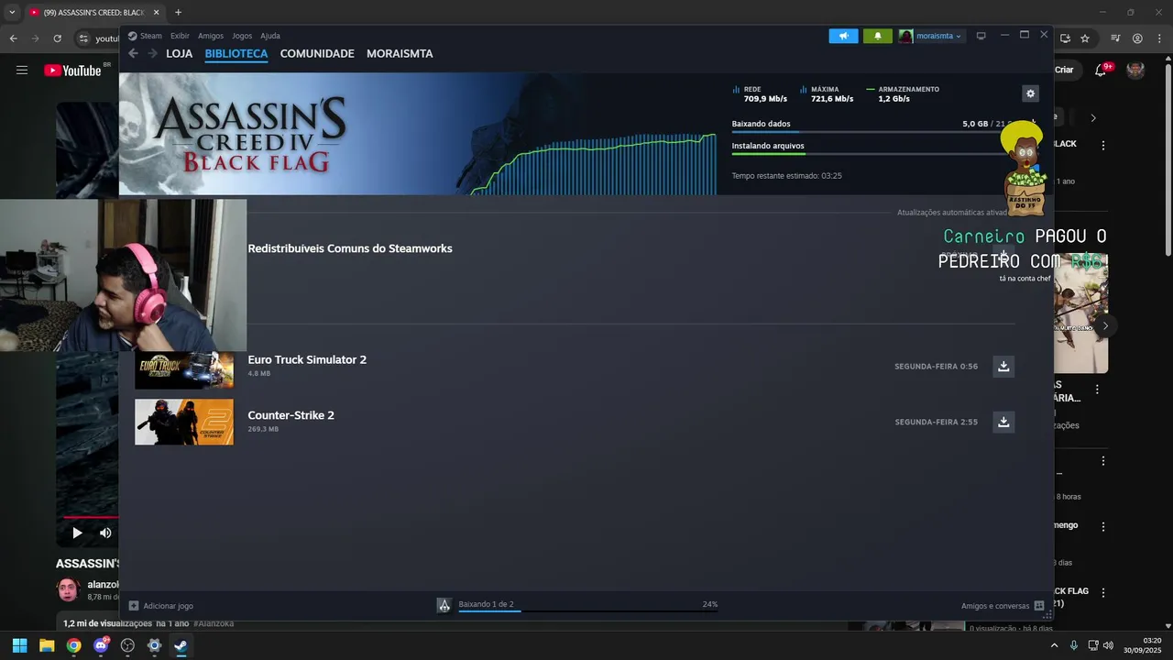Show hidden system tray icons

1054,645
